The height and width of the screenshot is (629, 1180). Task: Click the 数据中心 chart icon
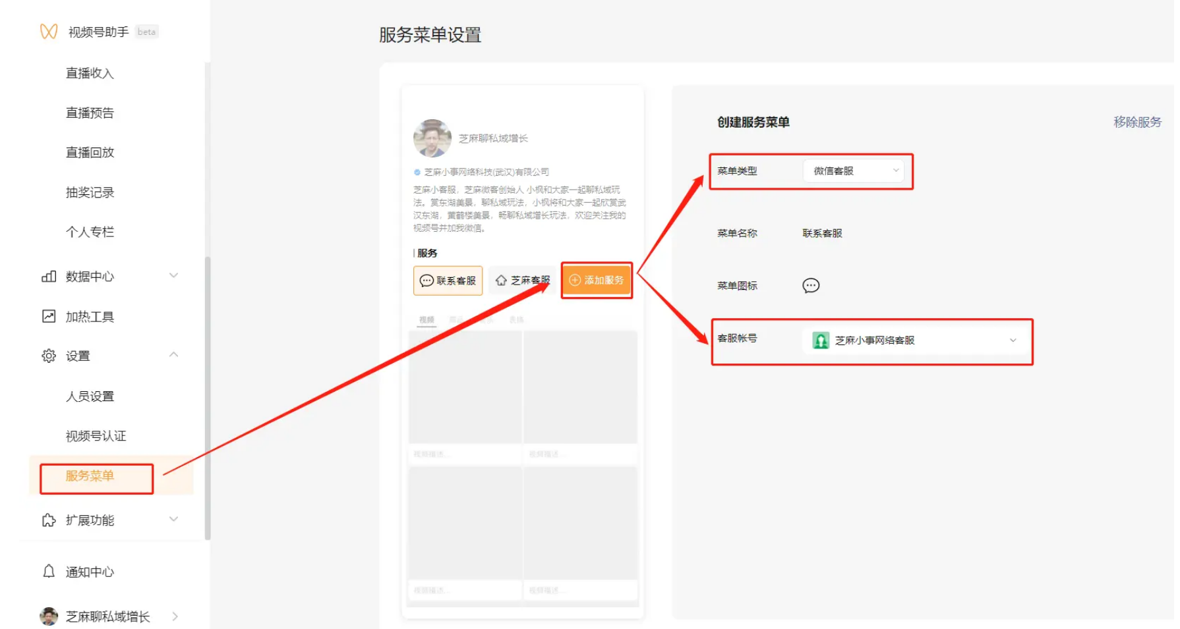click(49, 276)
